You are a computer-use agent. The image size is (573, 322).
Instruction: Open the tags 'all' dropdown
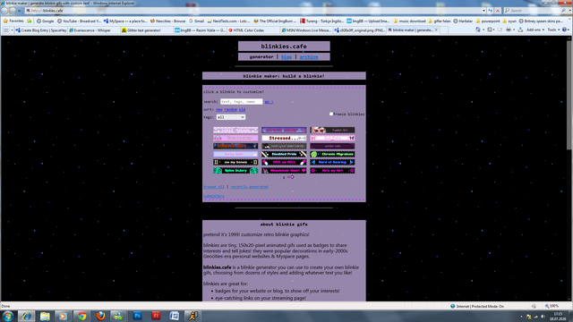click(231, 117)
